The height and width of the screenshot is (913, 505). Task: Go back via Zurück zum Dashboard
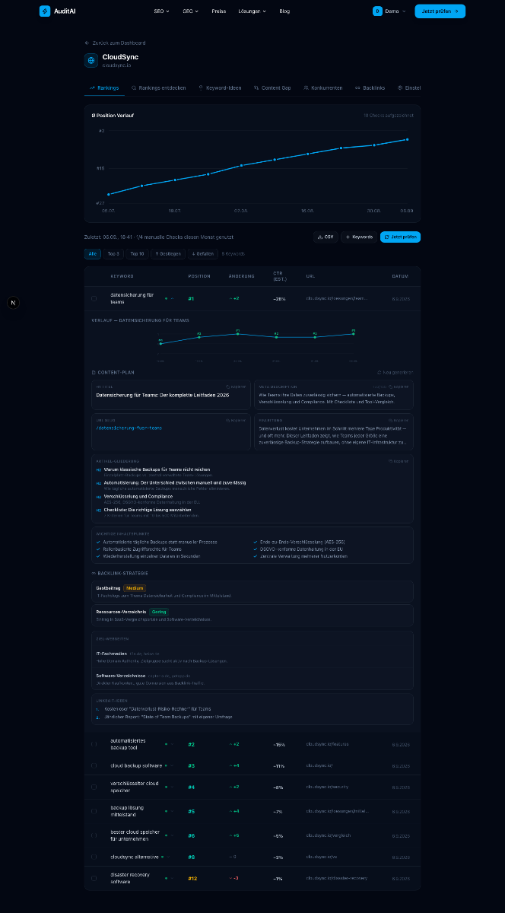(x=115, y=43)
